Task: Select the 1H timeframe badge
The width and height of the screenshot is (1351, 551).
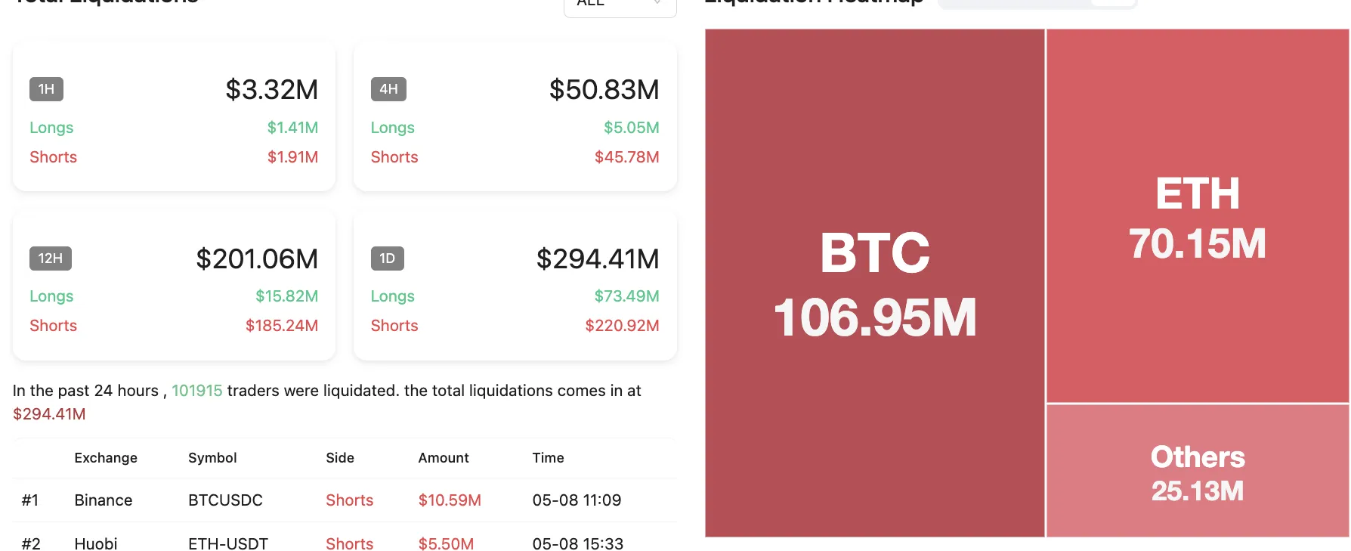Action: (46, 89)
